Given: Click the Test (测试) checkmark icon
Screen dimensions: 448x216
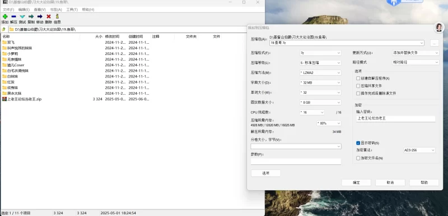Looking at the screenshot, I should [x=22, y=17].
